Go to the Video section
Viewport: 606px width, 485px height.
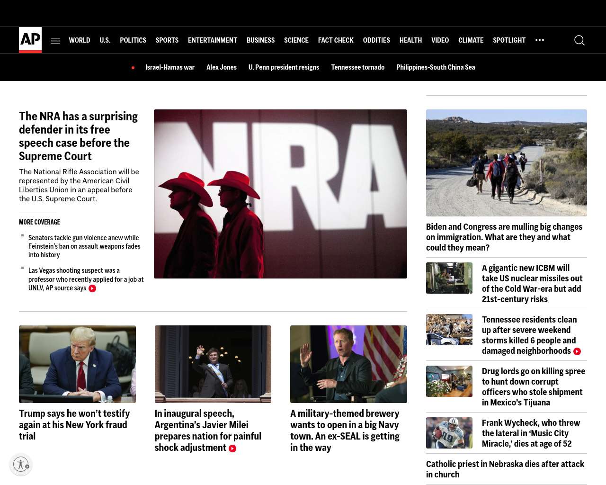point(440,40)
